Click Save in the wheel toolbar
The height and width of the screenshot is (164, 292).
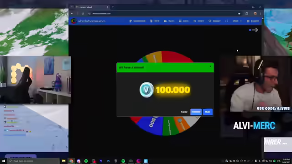pyautogui.click(x=183, y=21)
